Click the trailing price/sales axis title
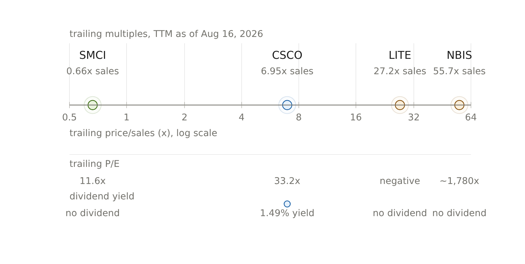The height and width of the screenshot is (264, 525). coord(143,133)
